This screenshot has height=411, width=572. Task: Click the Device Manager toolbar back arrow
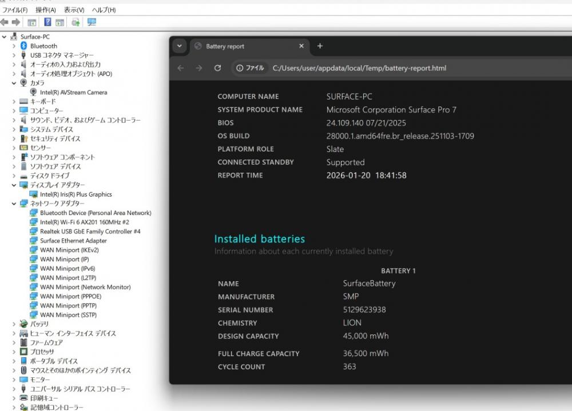pyautogui.click(x=5, y=22)
